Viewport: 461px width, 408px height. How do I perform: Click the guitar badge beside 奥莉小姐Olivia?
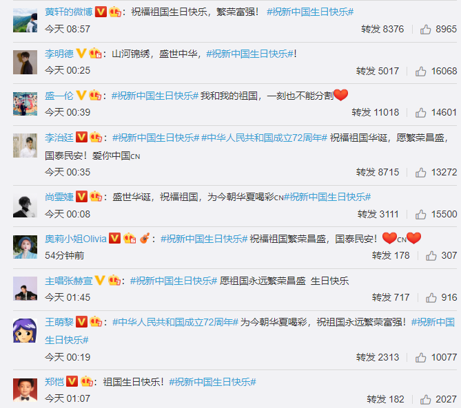tap(144, 238)
